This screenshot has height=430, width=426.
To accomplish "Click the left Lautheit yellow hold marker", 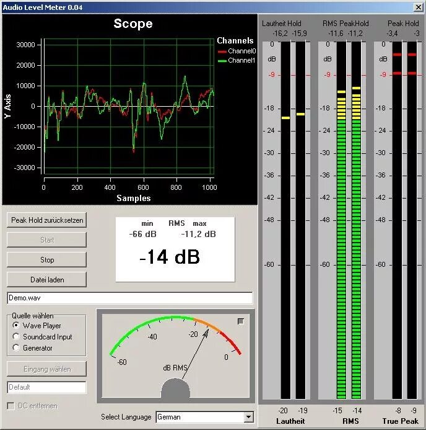I will [285, 118].
